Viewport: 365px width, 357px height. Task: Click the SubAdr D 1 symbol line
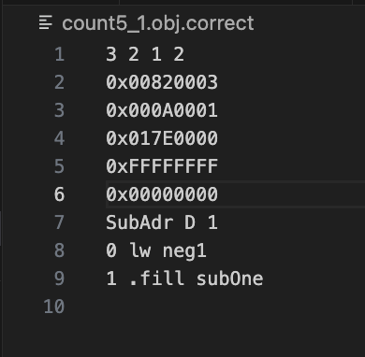click(x=162, y=222)
